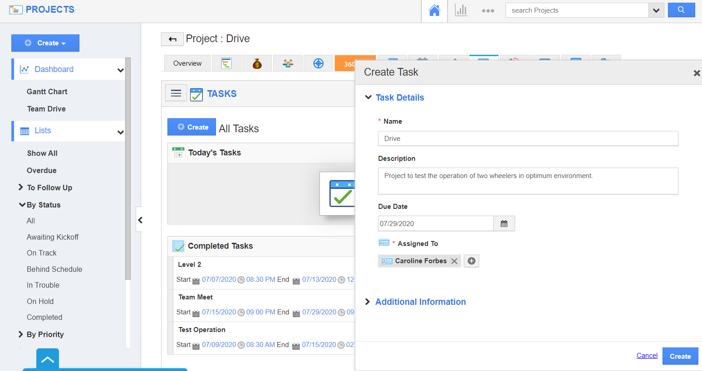Click the task Name input field
The image size is (702, 371).
pos(528,139)
